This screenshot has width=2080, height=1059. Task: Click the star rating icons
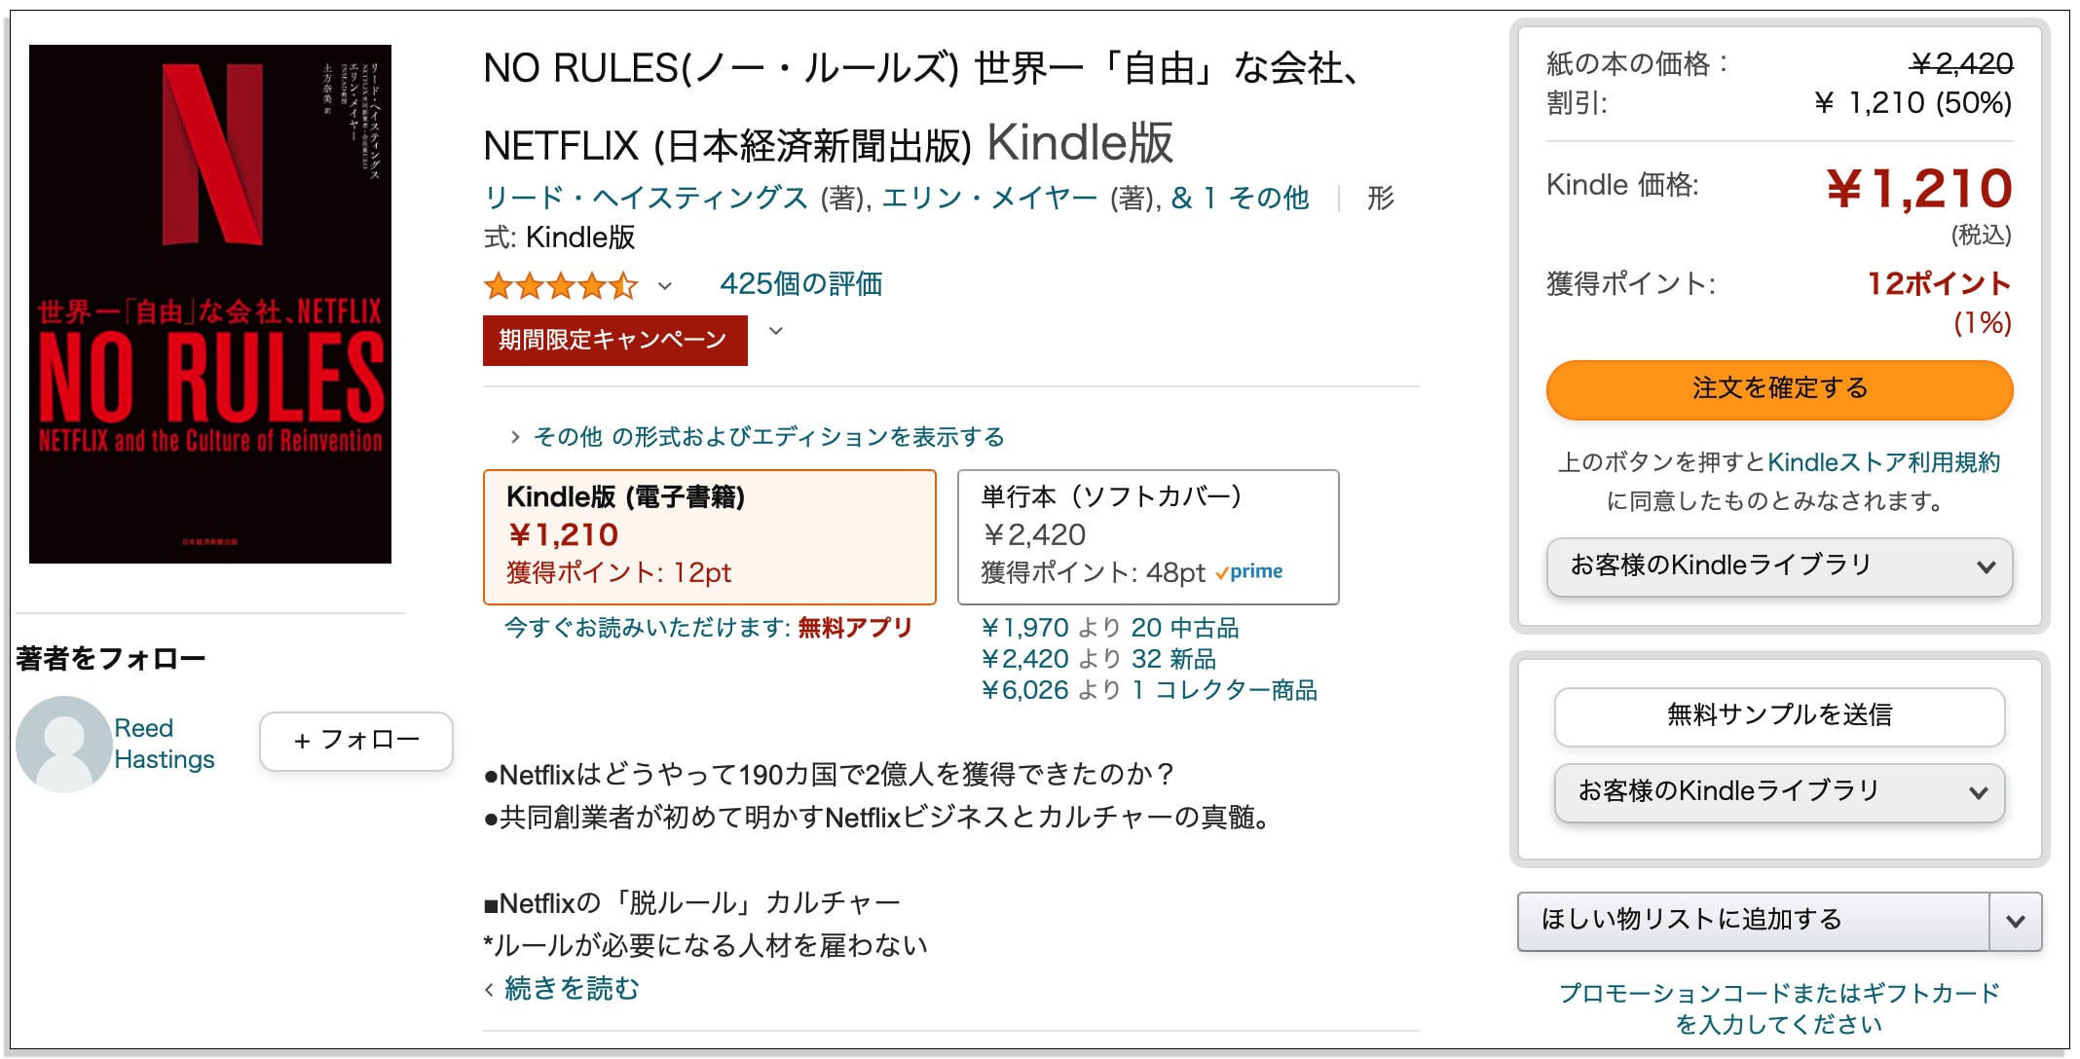pos(561,286)
